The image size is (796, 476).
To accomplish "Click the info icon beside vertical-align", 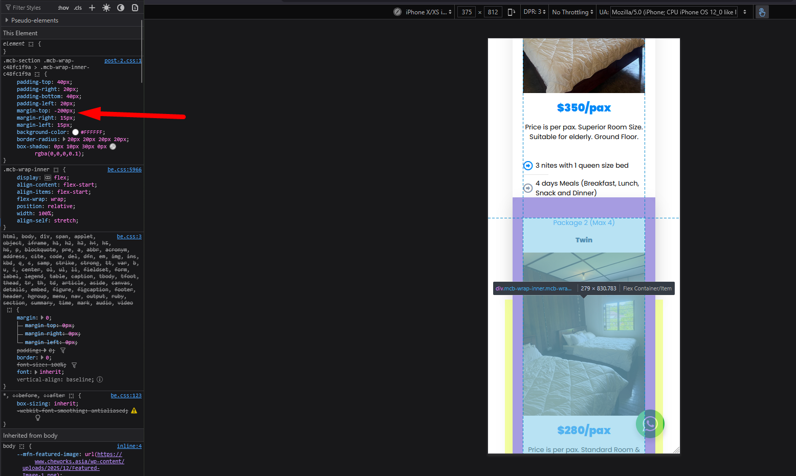I will [x=100, y=379].
